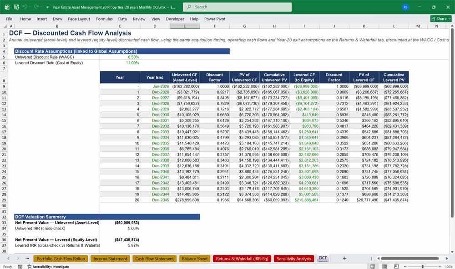Open Customize Quick Access Toolbar dropdown

tap(47, 7)
